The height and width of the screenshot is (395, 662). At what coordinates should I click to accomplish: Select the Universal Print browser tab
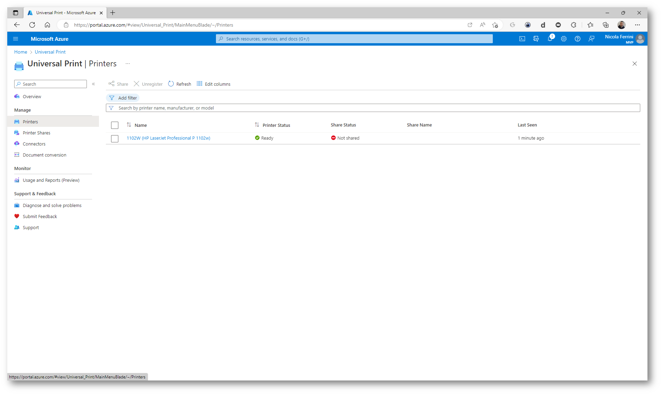(x=65, y=13)
